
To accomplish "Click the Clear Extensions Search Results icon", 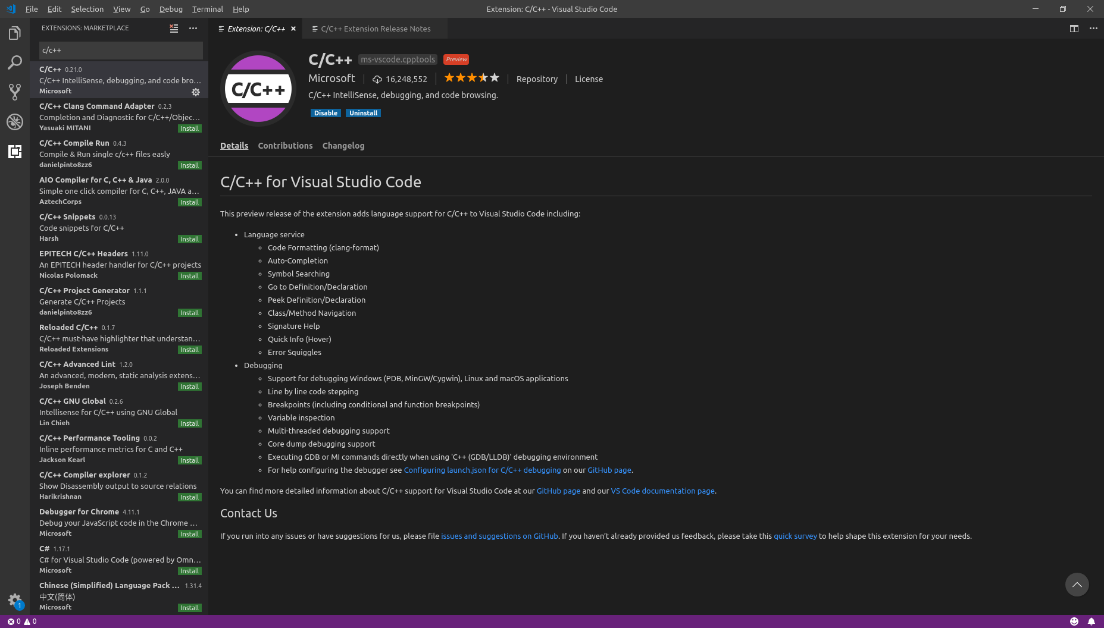I will 173,28.
